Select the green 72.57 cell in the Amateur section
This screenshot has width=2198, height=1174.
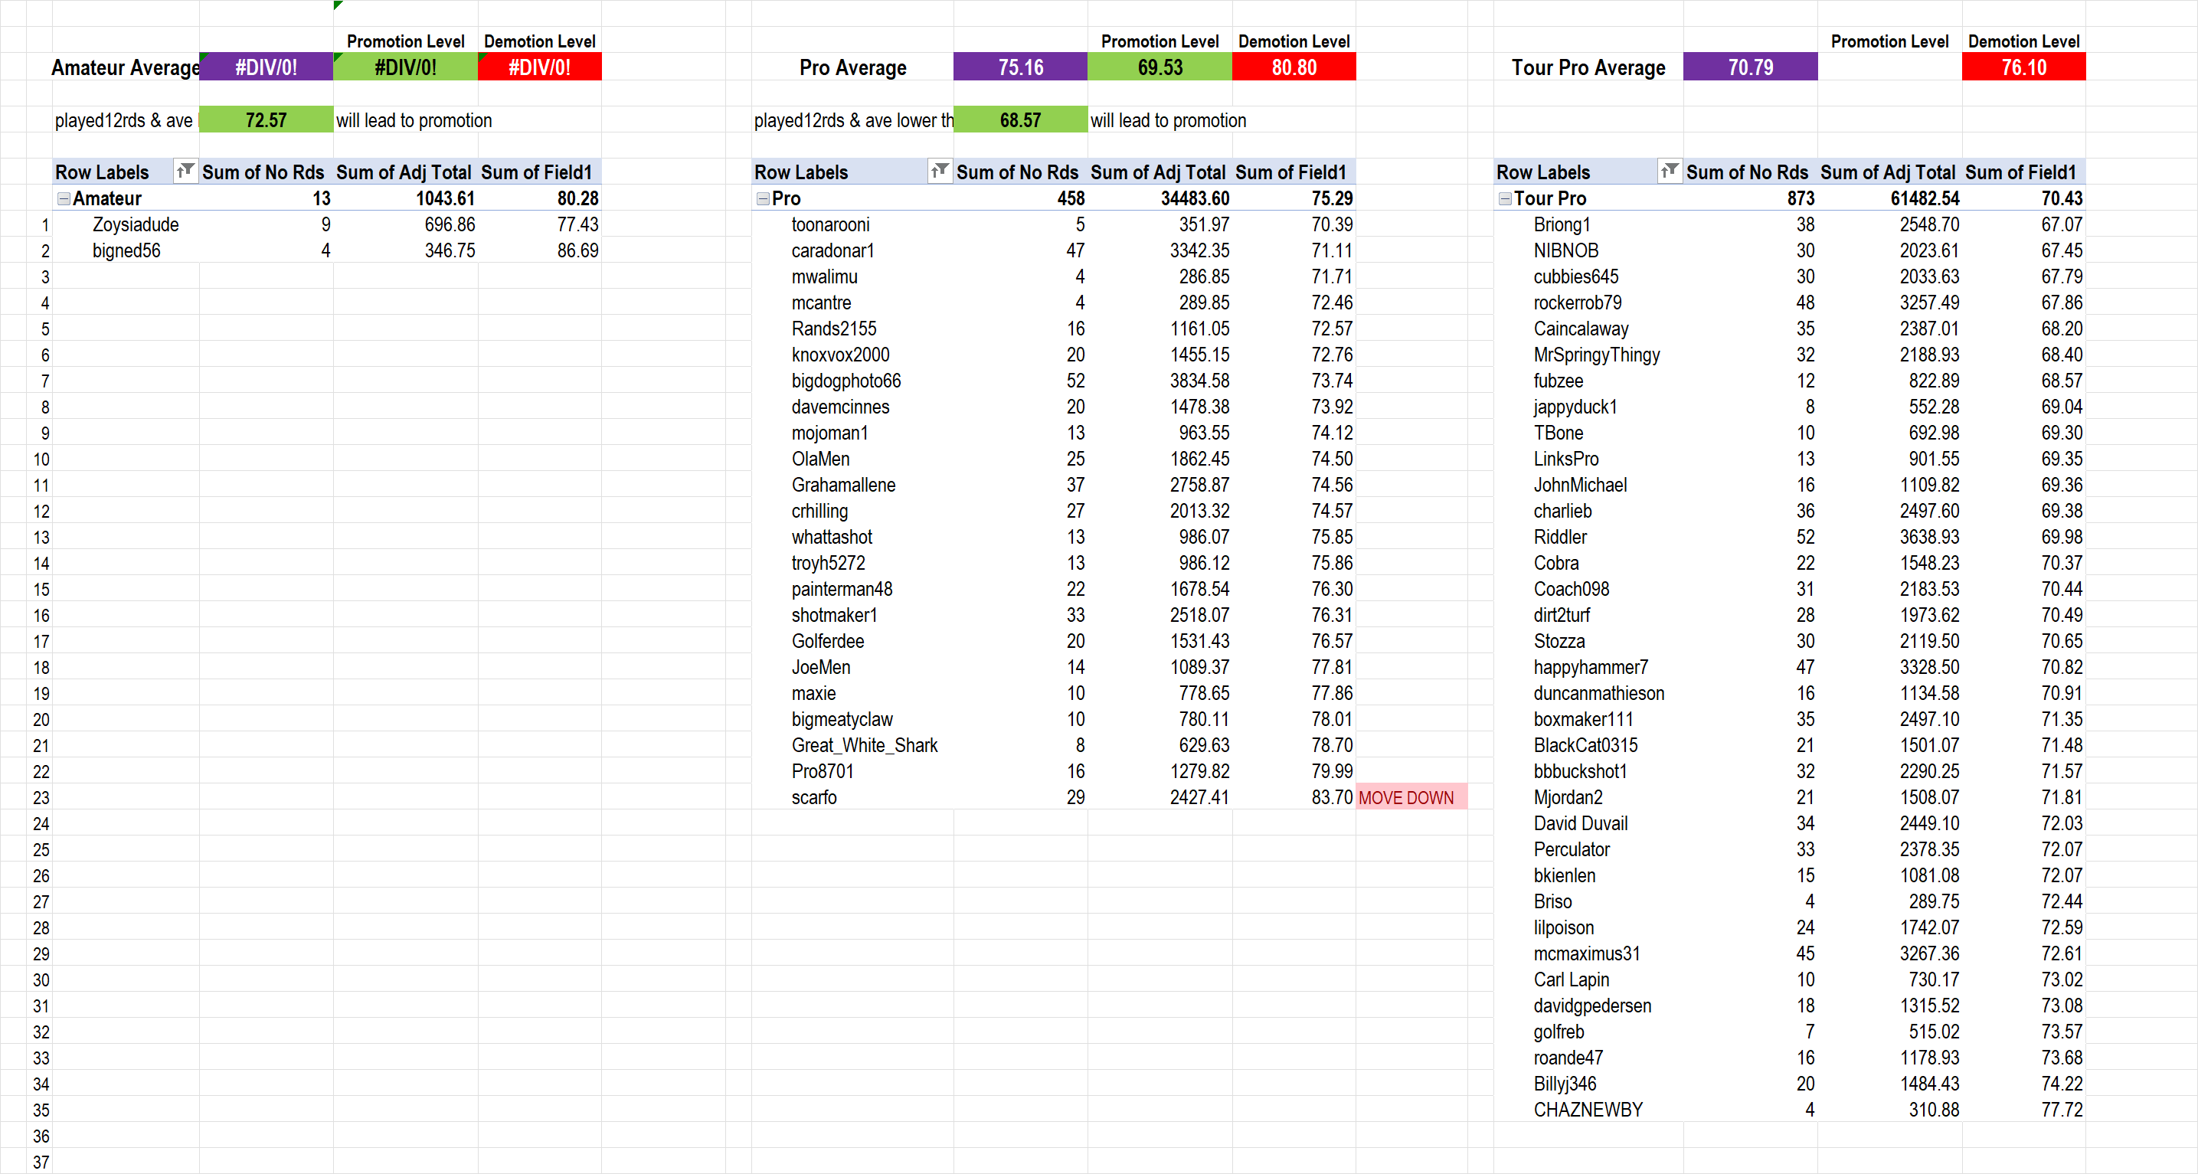click(x=265, y=120)
